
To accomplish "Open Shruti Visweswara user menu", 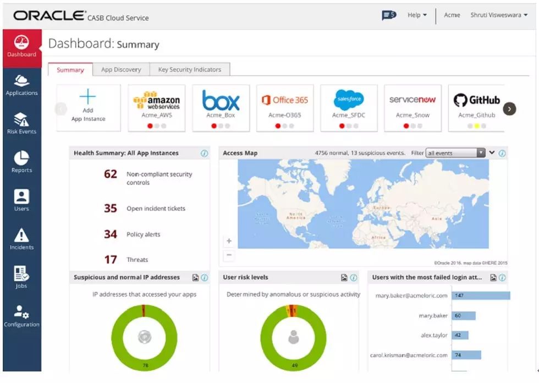I will click(499, 15).
